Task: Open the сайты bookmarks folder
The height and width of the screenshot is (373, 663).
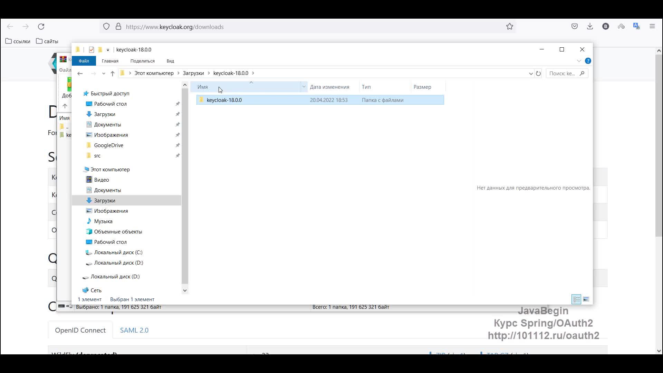Action: (x=47, y=41)
